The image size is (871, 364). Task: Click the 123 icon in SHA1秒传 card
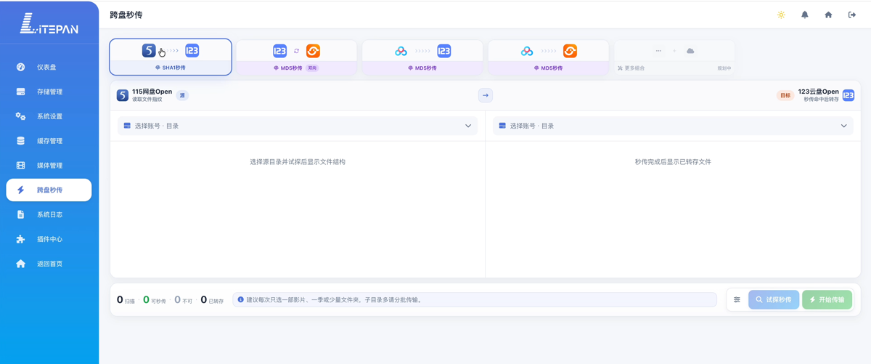pyautogui.click(x=192, y=50)
